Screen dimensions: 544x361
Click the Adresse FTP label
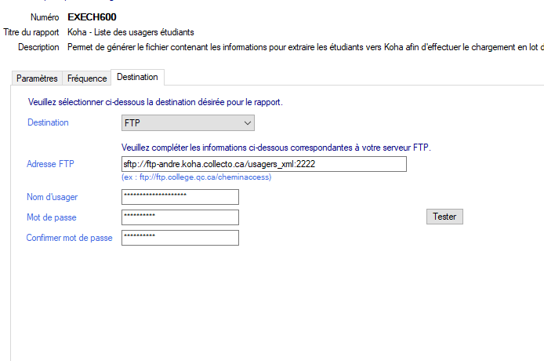pyautogui.click(x=52, y=164)
